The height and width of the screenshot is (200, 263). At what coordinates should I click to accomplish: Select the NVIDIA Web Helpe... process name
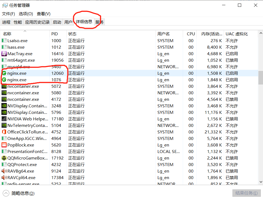pyautogui.click(x=28, y=119)
